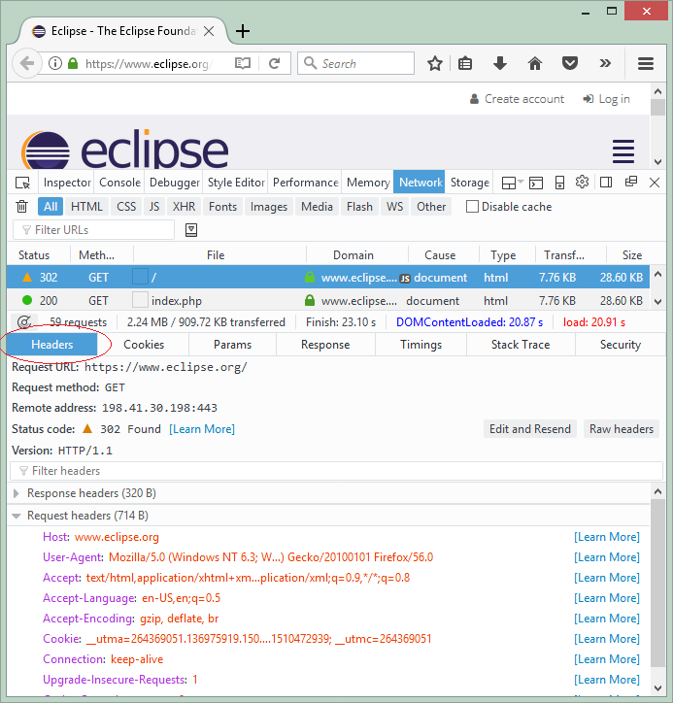Click Edit and Resend button

click(529, 429)
